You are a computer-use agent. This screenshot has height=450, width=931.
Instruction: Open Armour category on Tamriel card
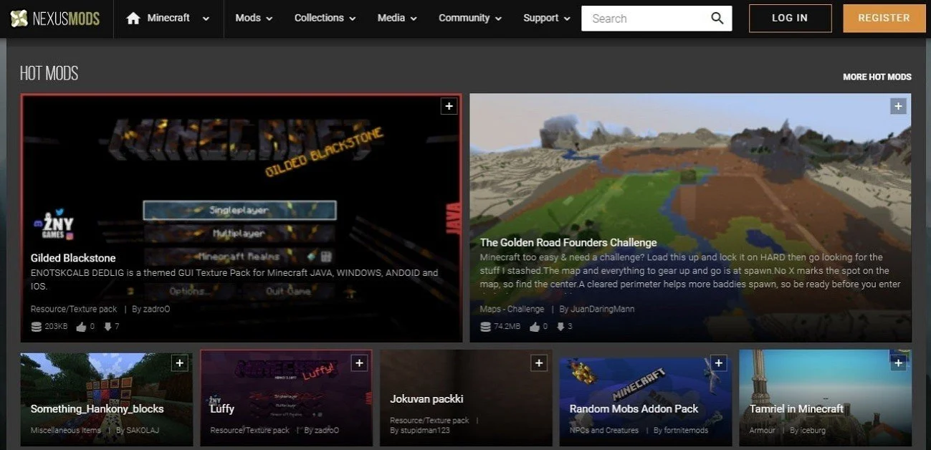pos(763,431)
